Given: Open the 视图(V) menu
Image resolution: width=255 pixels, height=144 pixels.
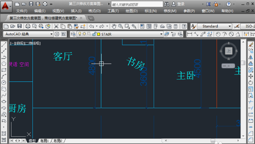Looking at the screenshot, I should [58, 11].
